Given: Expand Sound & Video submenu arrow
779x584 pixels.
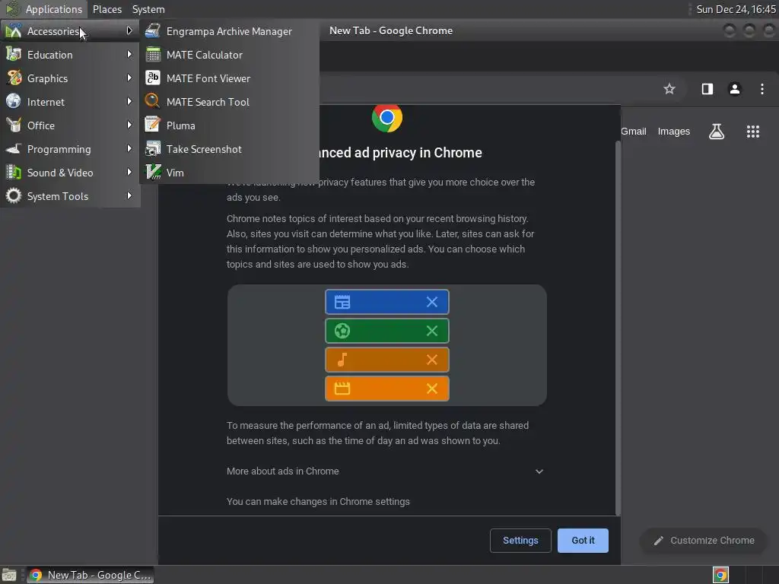Looking at the screenshot, I should 129,172.
